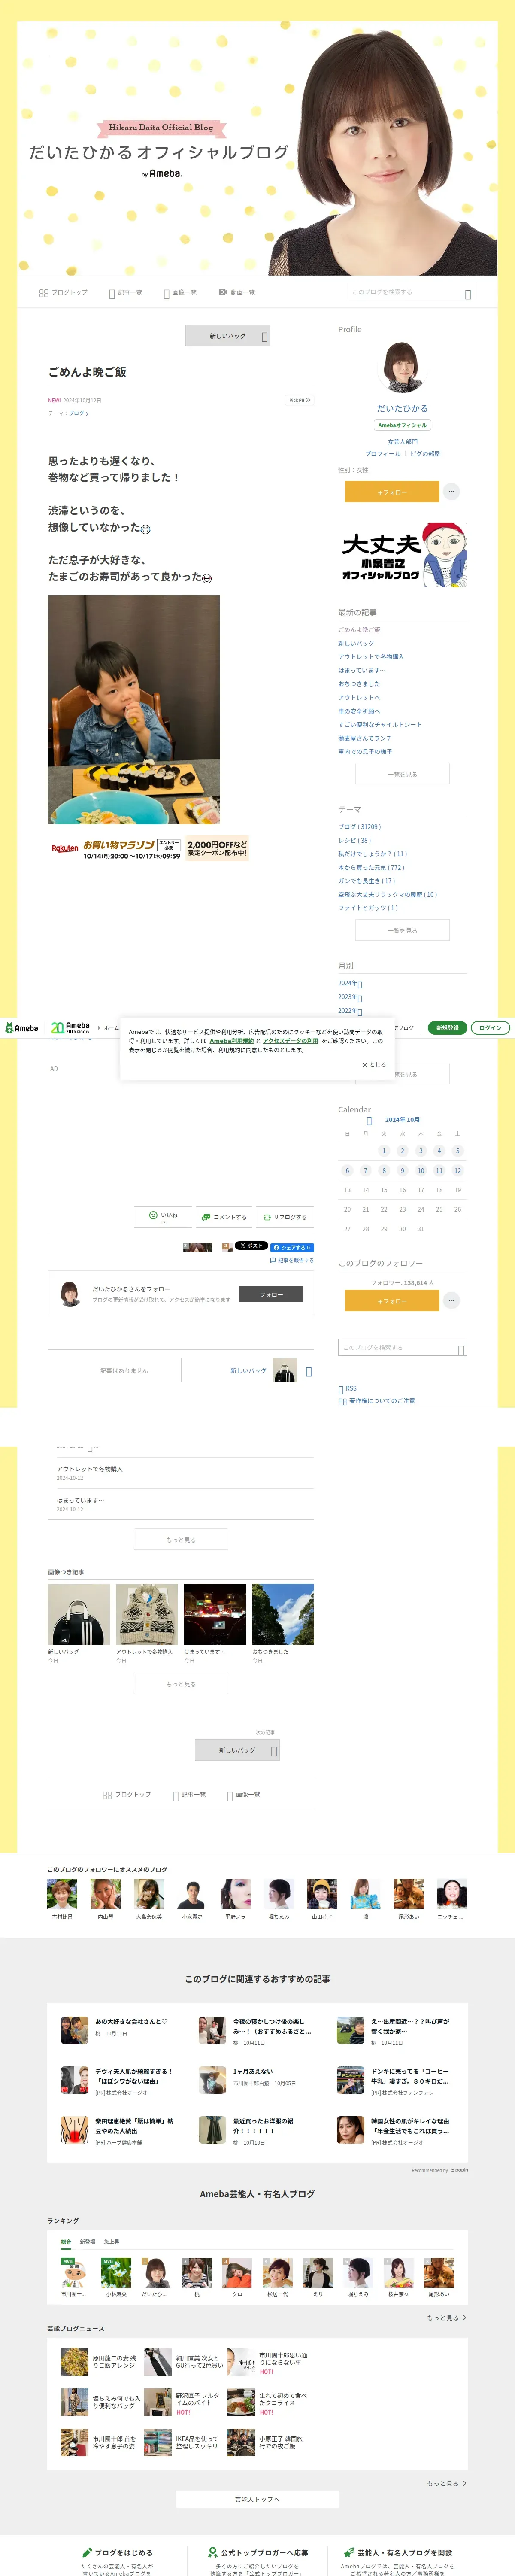
Task: Open the ブログ theme link under the post date
Action: click(x=78, y=413)
